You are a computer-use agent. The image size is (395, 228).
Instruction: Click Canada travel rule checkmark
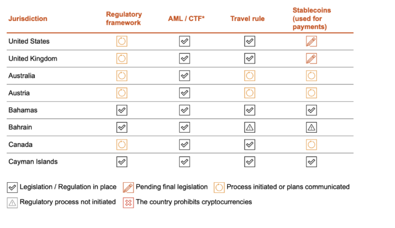coord(250,144)
